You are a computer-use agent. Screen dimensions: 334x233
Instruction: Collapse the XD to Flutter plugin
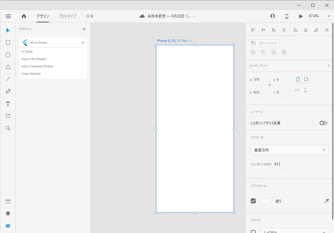[x=83, y=43]
